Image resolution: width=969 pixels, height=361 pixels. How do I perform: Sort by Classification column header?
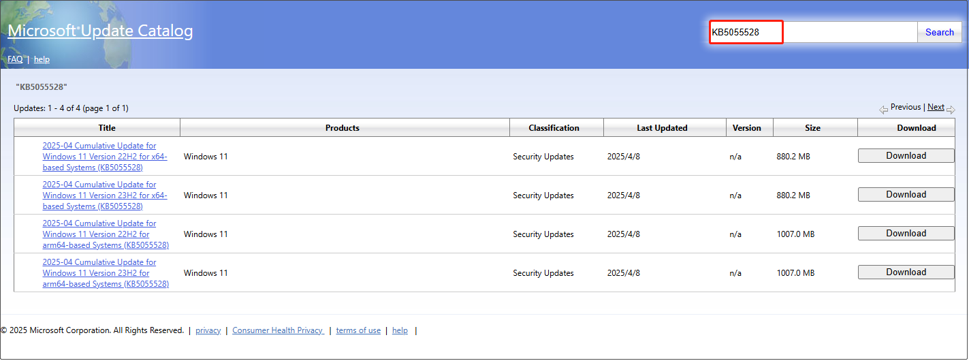pyautogui.click(x=554, y=128)
